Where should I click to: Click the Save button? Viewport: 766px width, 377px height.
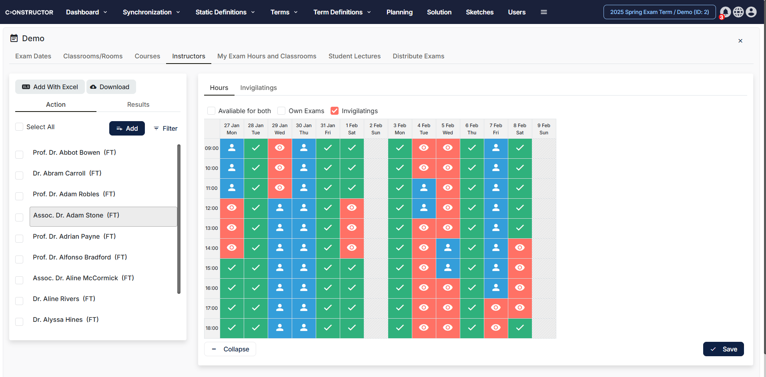tap(723, 349)
